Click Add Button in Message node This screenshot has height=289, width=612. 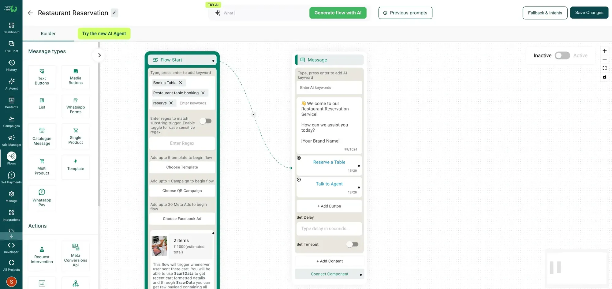point(329,206)
